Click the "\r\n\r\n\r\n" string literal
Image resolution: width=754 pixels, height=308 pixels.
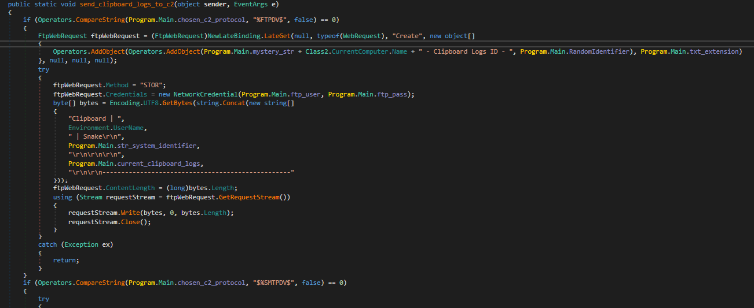96,155
